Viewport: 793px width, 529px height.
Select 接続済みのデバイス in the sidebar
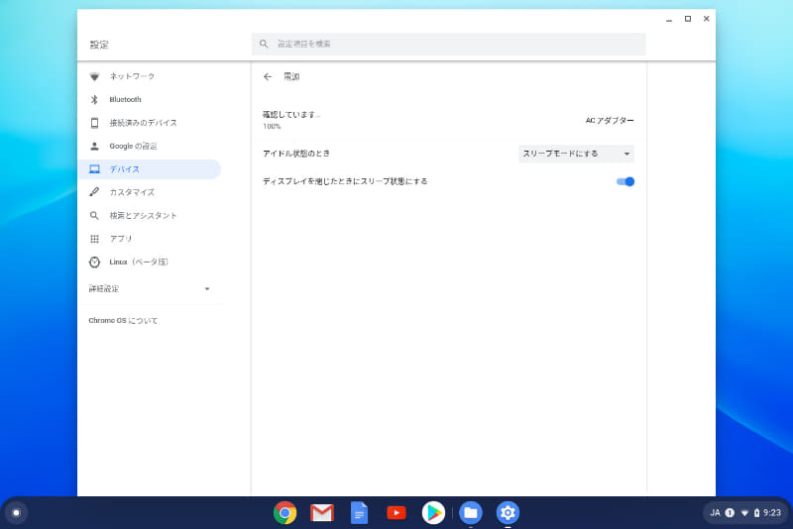(x=150, y=123)
